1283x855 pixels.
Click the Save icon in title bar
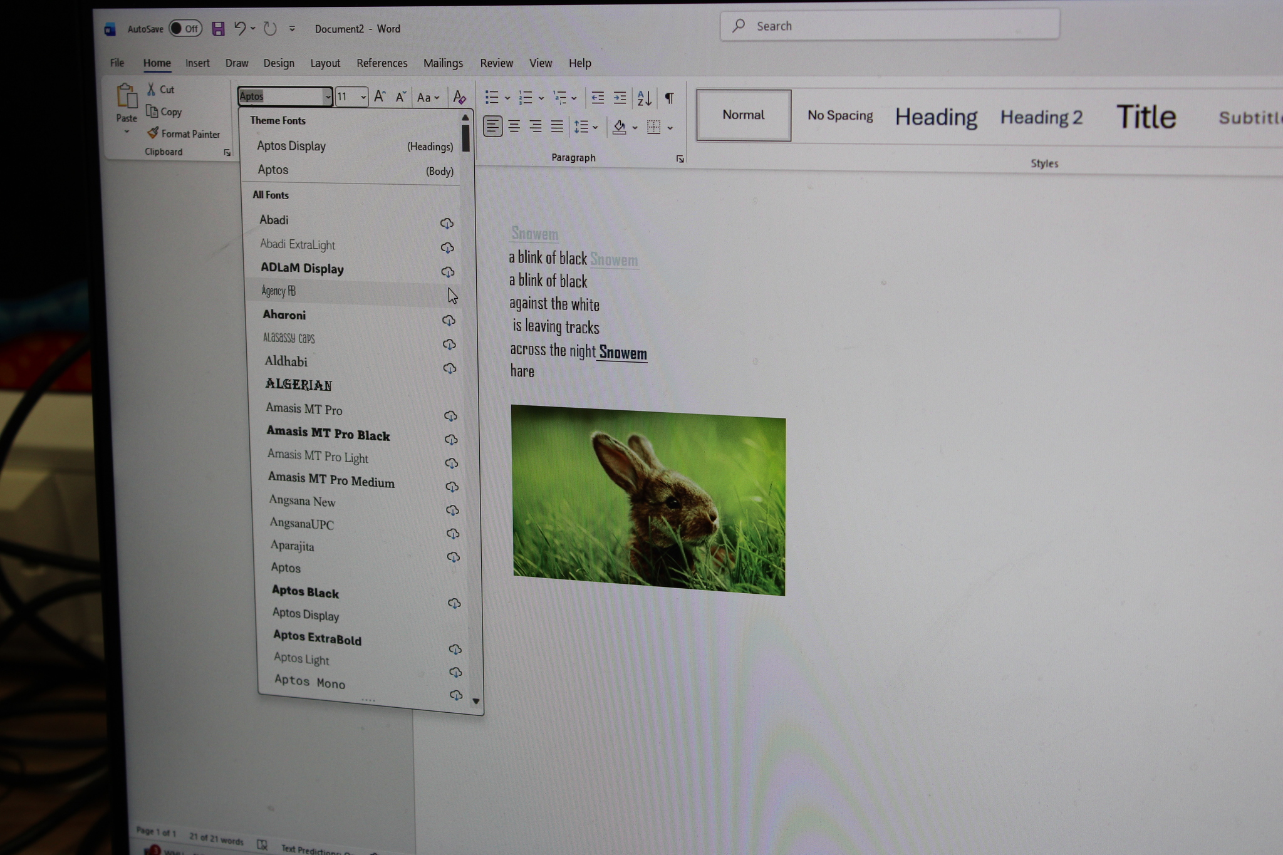pyautogui.click(x=218, y=29)
